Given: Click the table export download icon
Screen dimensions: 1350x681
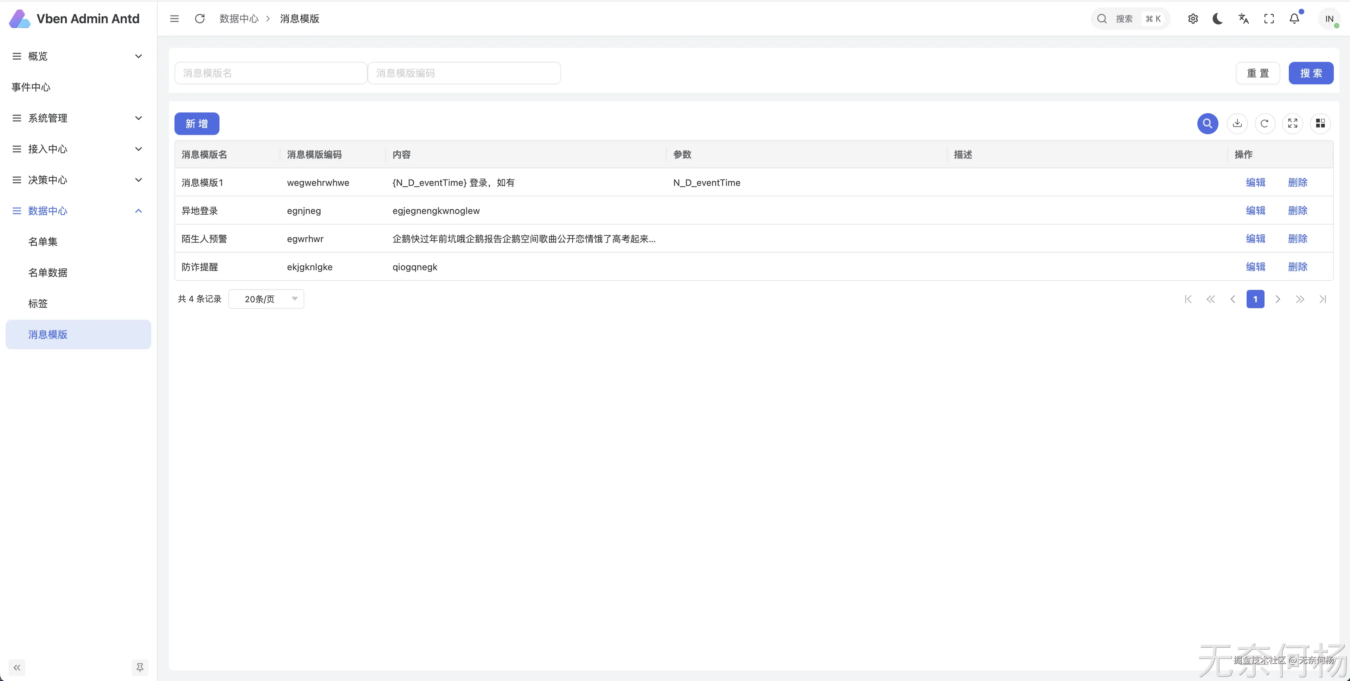Looking at the screenshot, I should [1237, 124].
